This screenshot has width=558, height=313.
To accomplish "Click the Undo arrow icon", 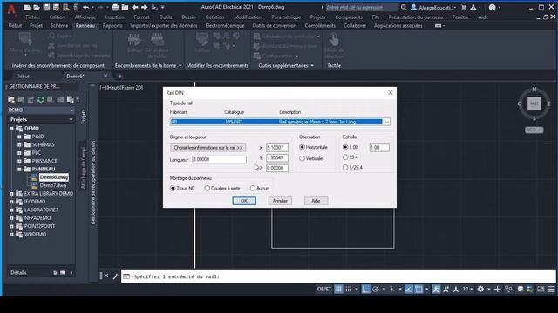I will click(x=85, y=7).
